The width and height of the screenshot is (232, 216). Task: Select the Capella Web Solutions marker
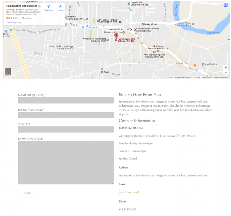click(x=129, y=3)
